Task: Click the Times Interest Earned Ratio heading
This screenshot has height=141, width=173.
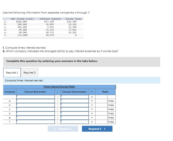Action: 59,87
